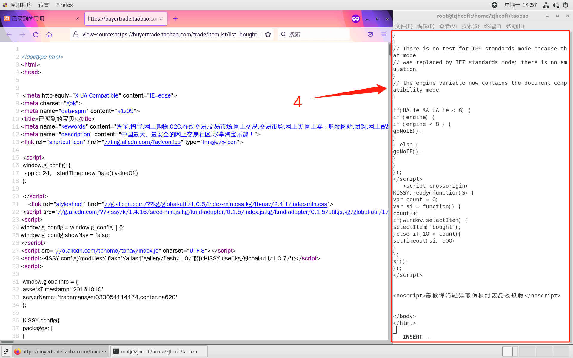Follow the img.alicdn.com/favicon.ico link
This screenshot has height=358, width=573.
[x=143, y=142]
